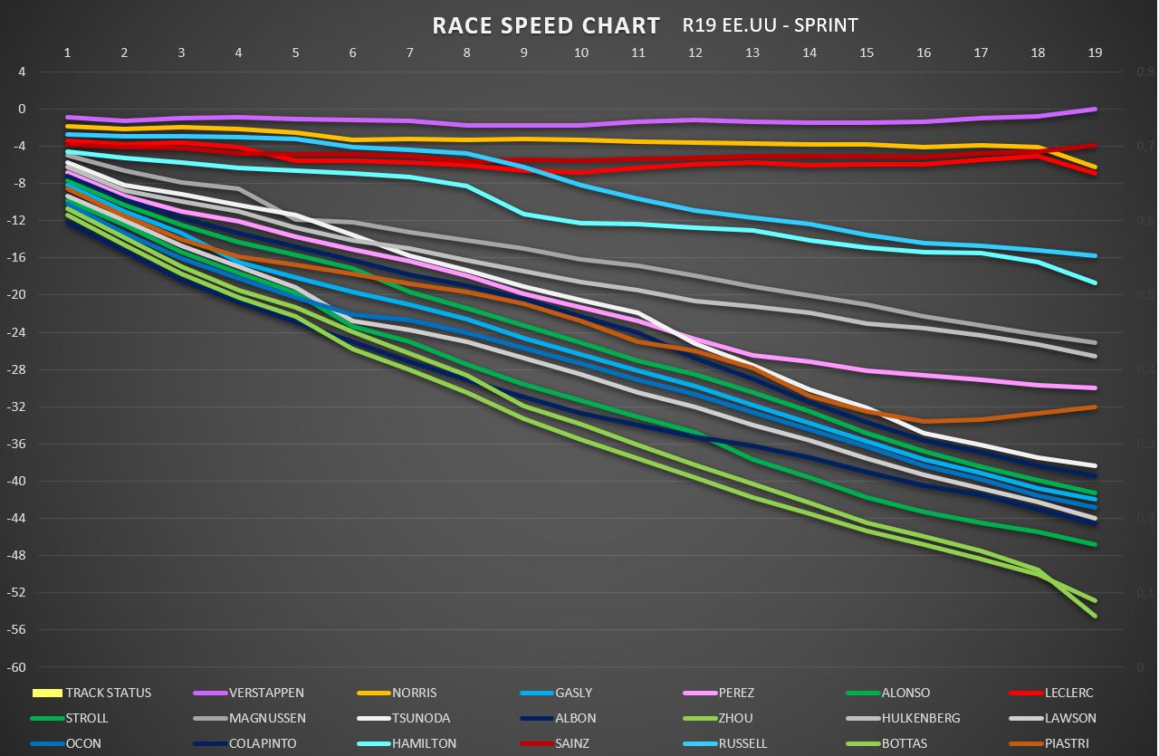
Task: Select the MAGNUSSEN legend entry
Action: [x=250, y=718]
